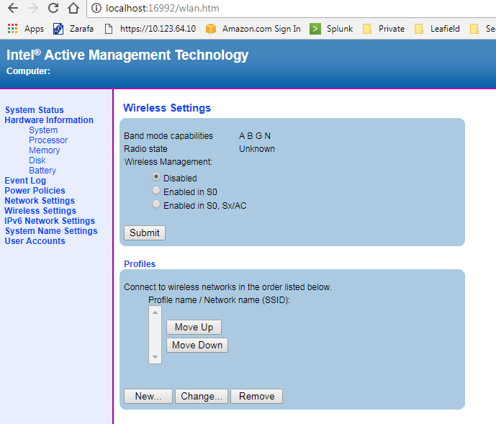The image size is (496, 424).
Task: Click the Radio state value Unknown
Action: 256,149
